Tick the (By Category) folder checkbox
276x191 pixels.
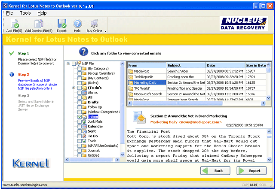(x=80, y=69)
